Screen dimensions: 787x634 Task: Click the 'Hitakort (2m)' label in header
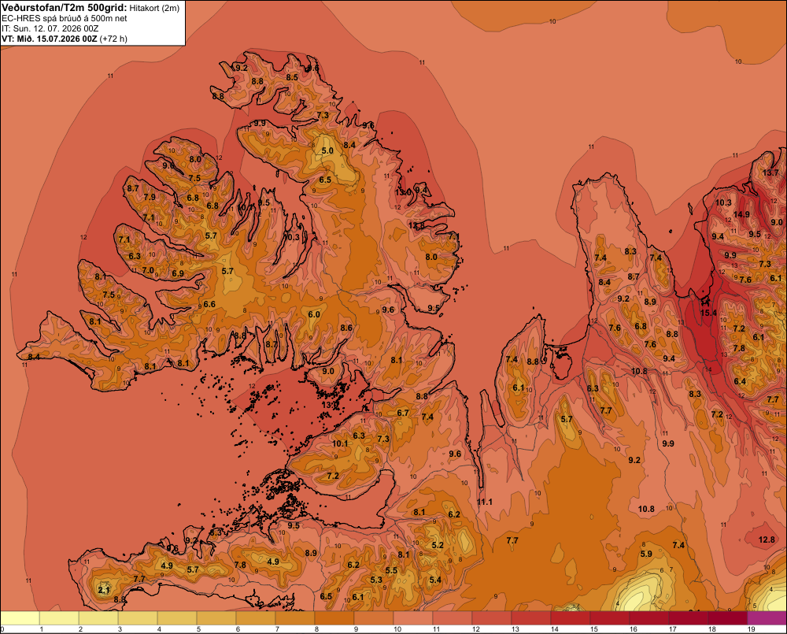point(154,8)
